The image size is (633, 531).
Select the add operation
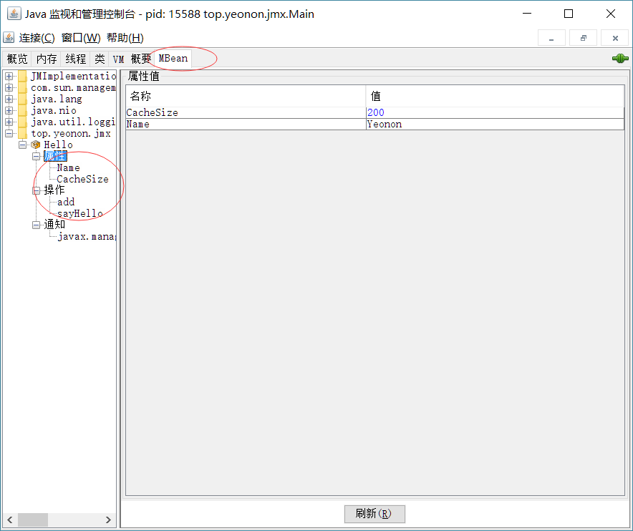pyautogui.click(x=66, y=202)
